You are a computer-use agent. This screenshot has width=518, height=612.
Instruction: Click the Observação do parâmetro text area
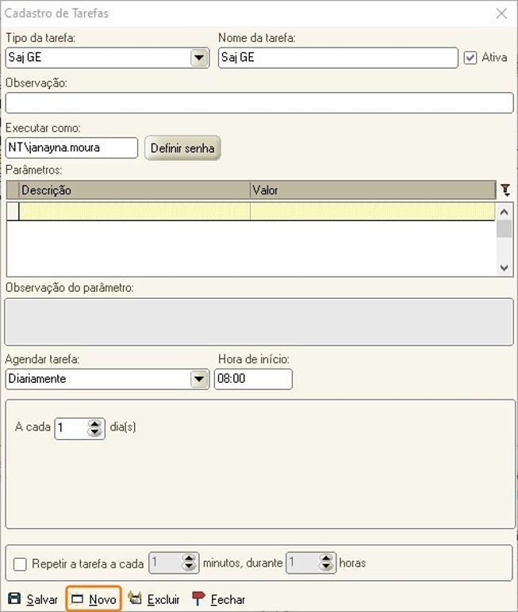point(259,322)
